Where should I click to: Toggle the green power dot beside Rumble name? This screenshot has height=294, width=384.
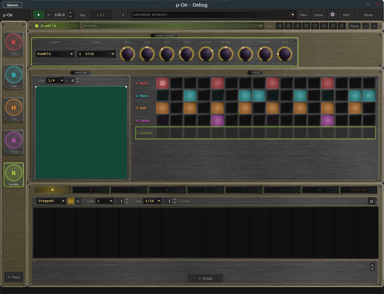(x=37, y=26)
